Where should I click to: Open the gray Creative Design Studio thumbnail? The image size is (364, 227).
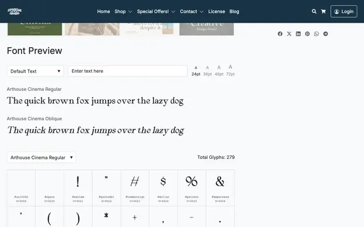pyautogui.click(x=206, y=29)
